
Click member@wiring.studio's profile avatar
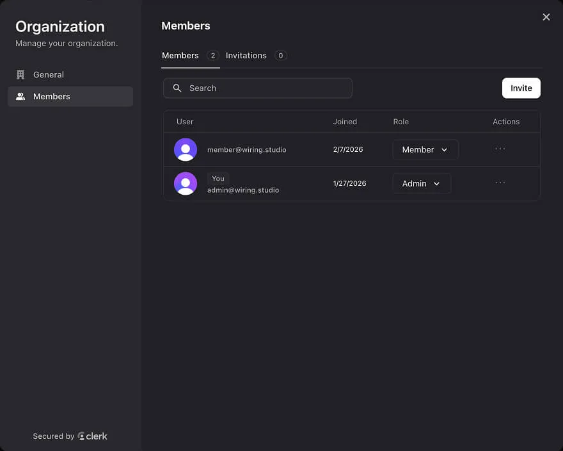click(186, 149)
